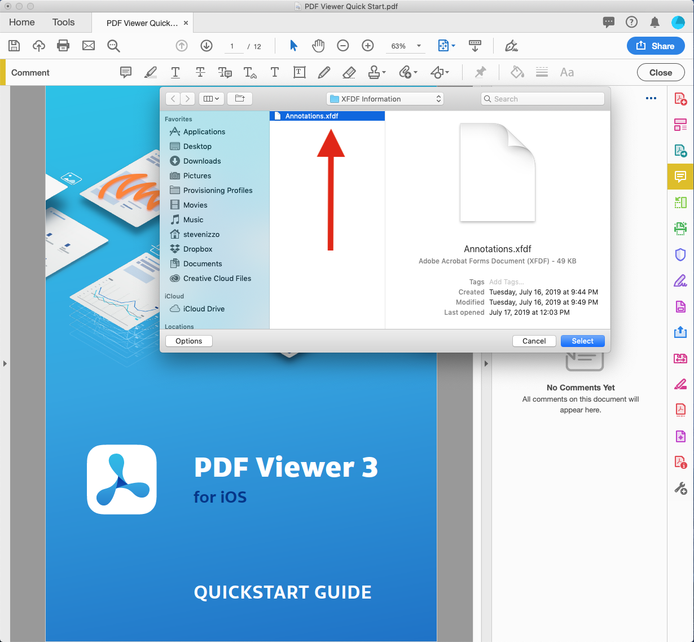This screenshot has height=642, width=694.
Task: Select the Strikethrough Text tool
Action: pos(200,72)
